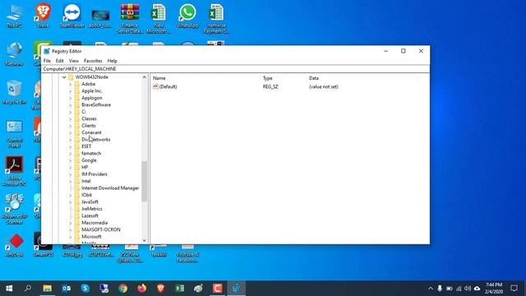
Task: Open the Edit menu
Action: 59,61
